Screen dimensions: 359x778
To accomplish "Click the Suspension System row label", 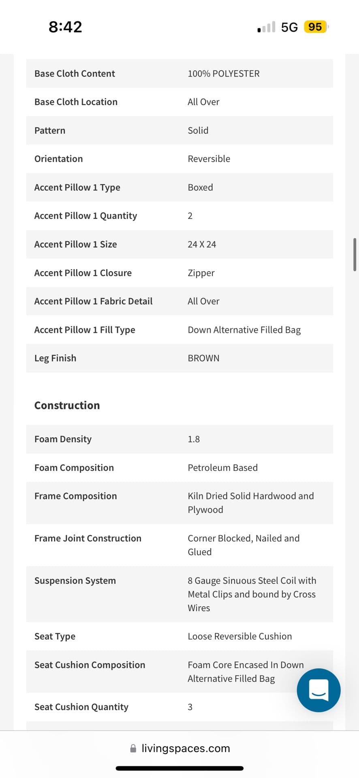I will [x=75, y=581].
